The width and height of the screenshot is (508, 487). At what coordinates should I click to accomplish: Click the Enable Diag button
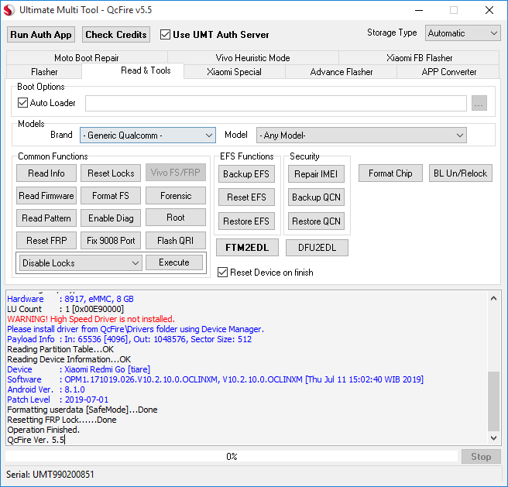111,218
